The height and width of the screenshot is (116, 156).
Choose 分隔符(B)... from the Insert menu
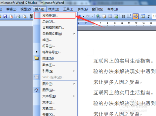pyautogui.click(x=55, y=16)
